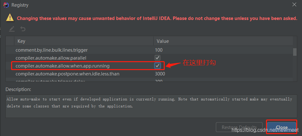
Task: Click the Edit pencil icon
Action: (x=12, y=29)
